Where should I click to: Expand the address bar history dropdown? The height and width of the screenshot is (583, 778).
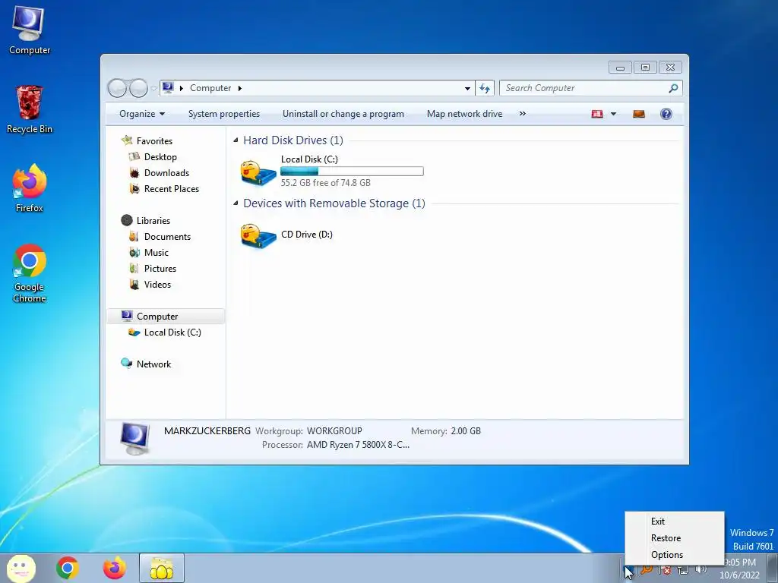pyautogui.click(x=467, y=88)
